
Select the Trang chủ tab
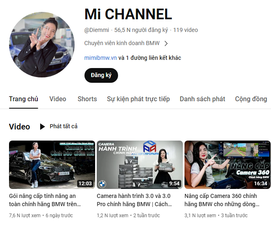click(x=23, y=99)
